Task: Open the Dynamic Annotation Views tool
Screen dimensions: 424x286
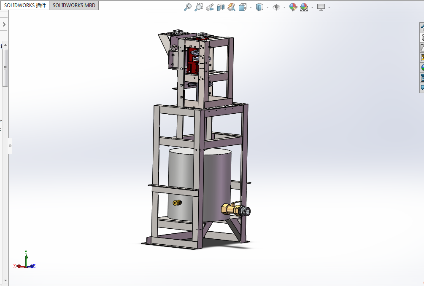Action: pyautogui.click(x=231, y=7)
